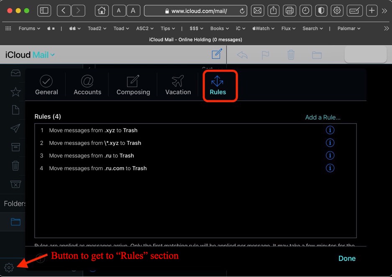Open the Privacy Report shield icon
This screenshot has width=392, height=277.
click(321, 10)
